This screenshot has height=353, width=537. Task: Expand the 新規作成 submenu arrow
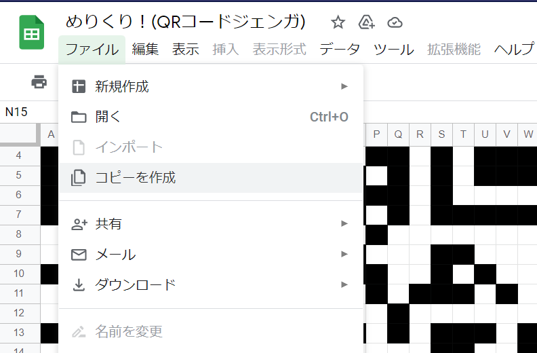point(344,86)
